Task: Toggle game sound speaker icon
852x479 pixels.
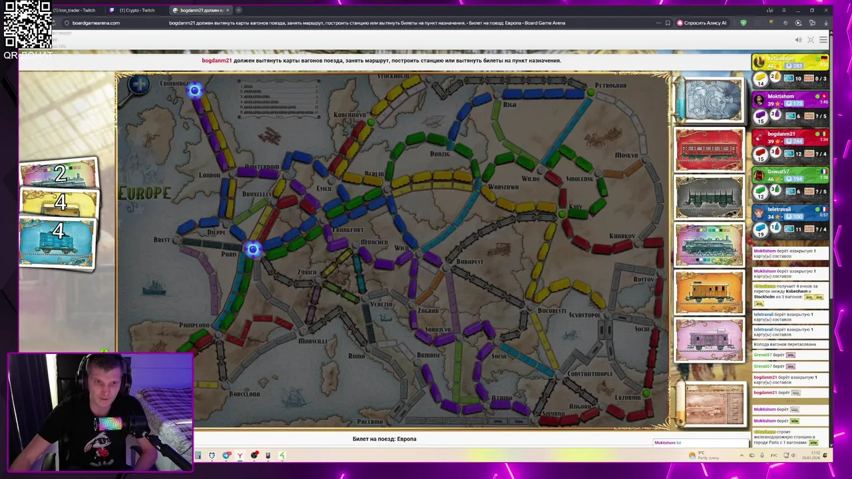Action: (x=798, y=40)
